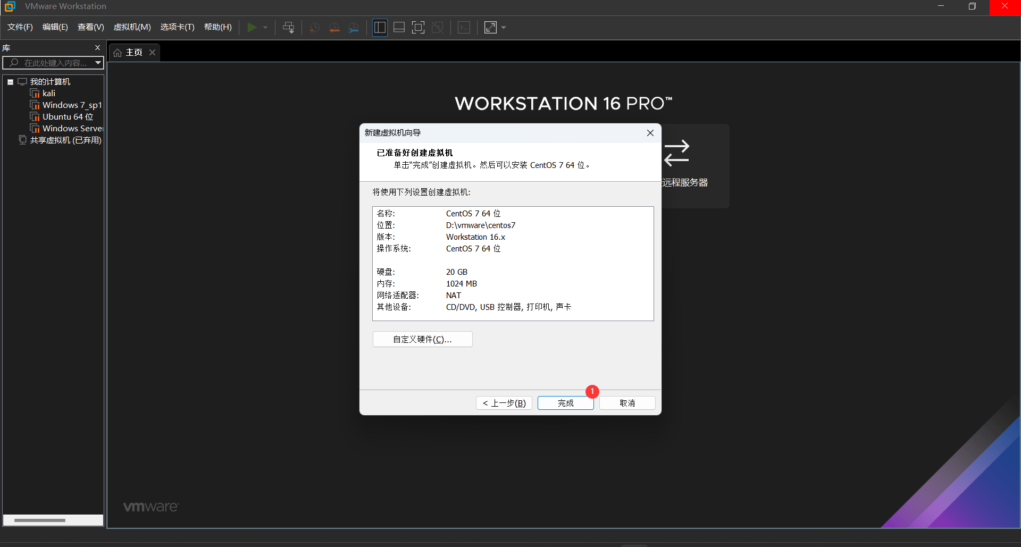
Task: Click the 自定义硬件(C)... button
Action: (423, 339)
